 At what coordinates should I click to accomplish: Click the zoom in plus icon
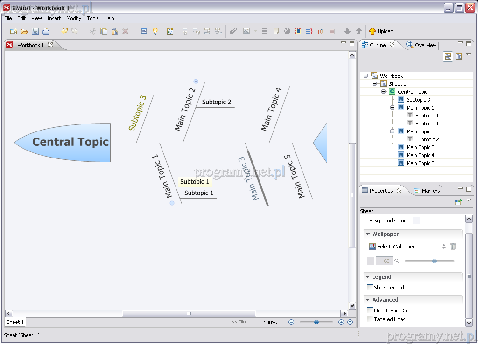point(341,322)
